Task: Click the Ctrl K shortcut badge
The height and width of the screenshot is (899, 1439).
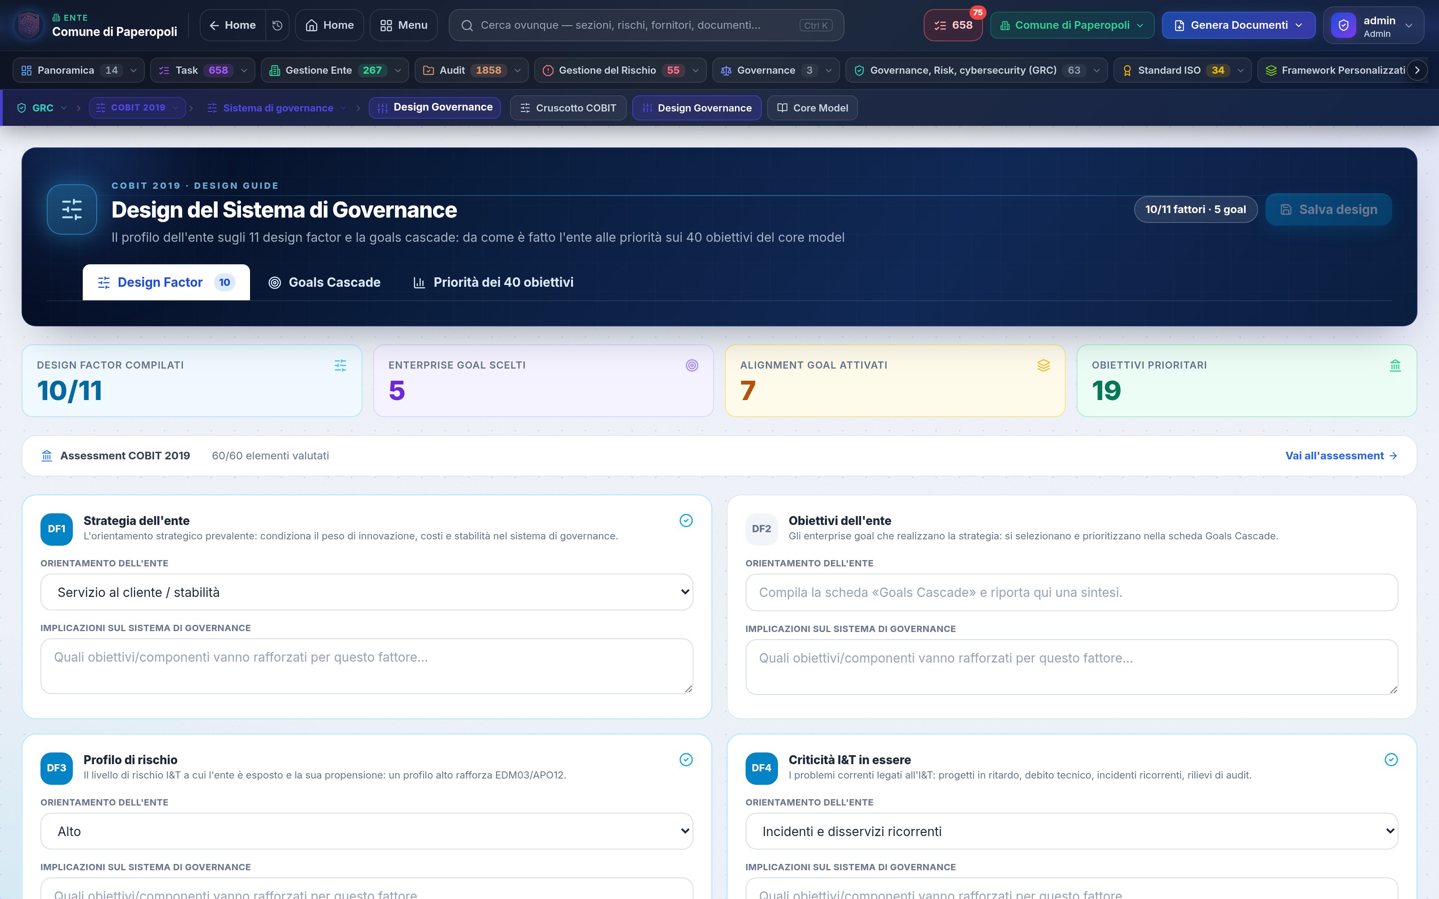Action: point(816,26)
